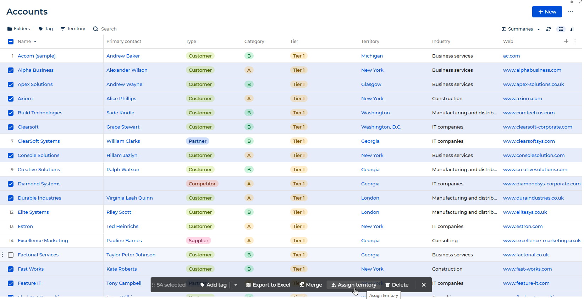Open the Elite Systems account link
The width and height of the screenshot is (584, 299).
click(x=33, y=212)
